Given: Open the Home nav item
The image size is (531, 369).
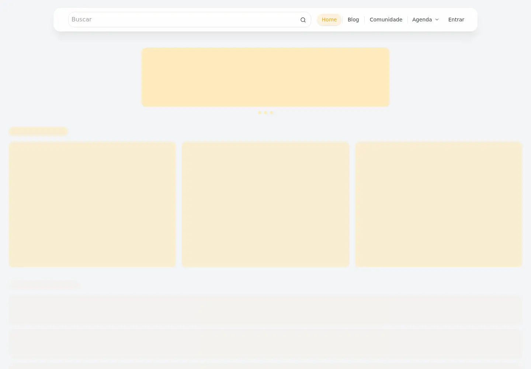Looking at the screenshot, I should tap(329, 20).
